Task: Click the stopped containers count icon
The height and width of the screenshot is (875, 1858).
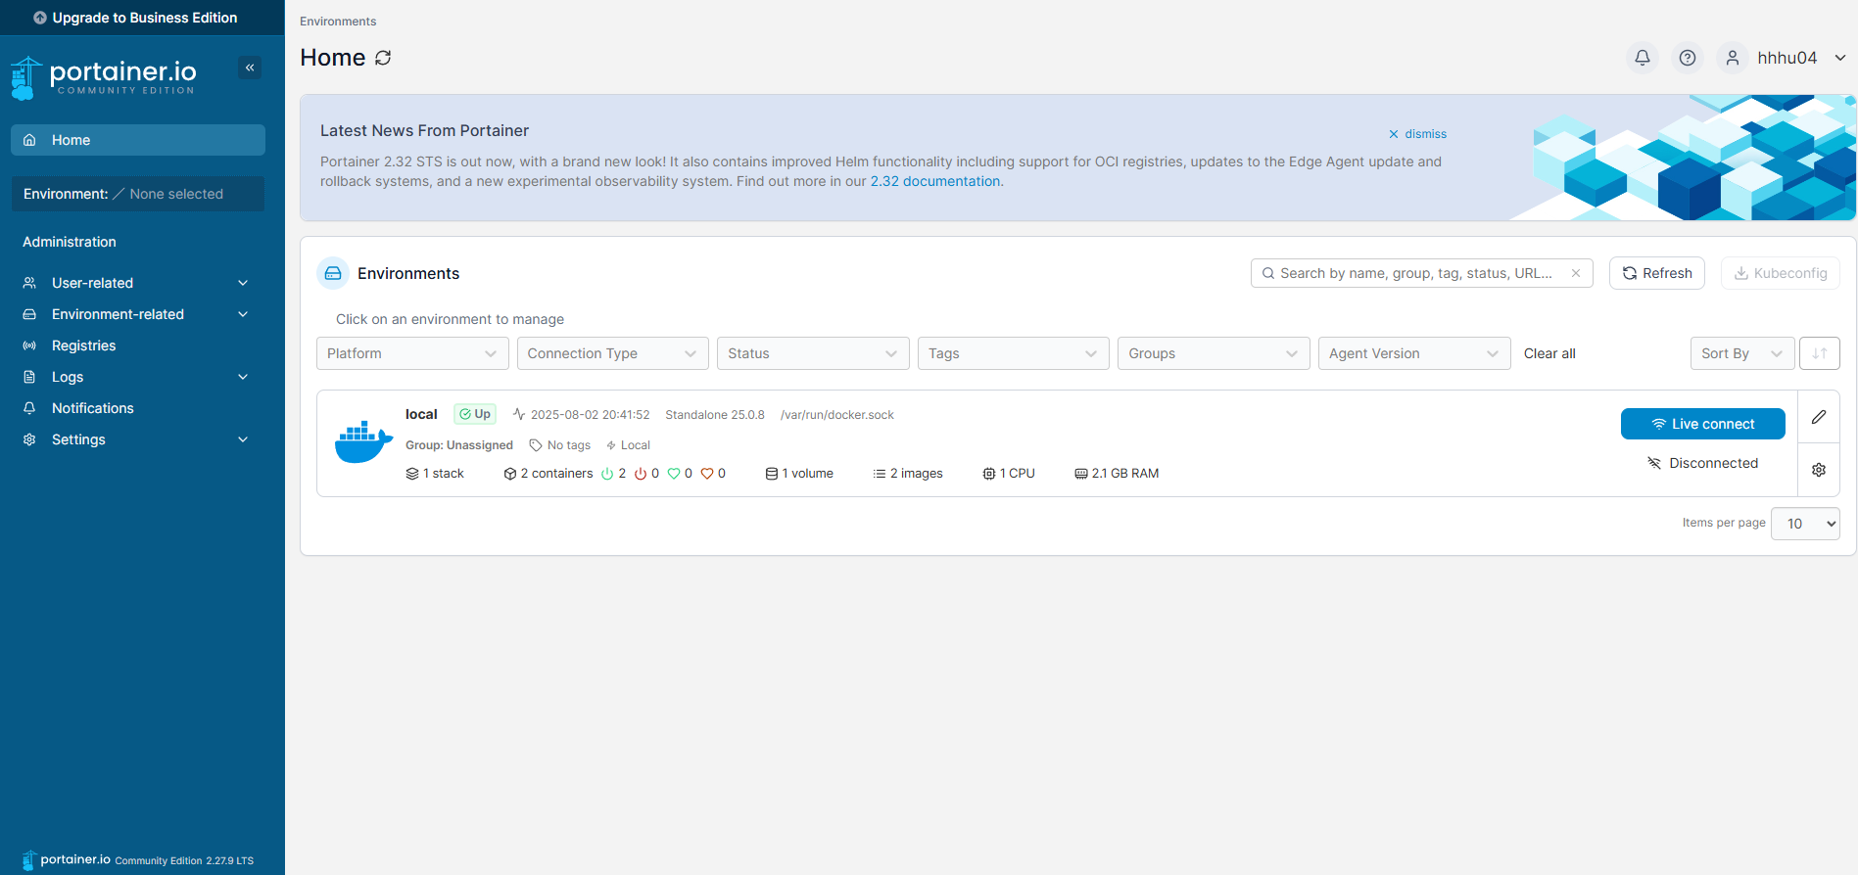Action: pyautogui.click(x=641, y=474)
